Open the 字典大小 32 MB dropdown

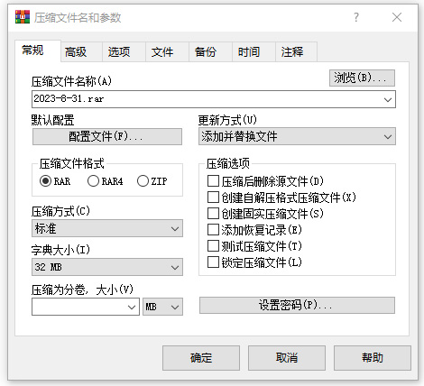107,267
